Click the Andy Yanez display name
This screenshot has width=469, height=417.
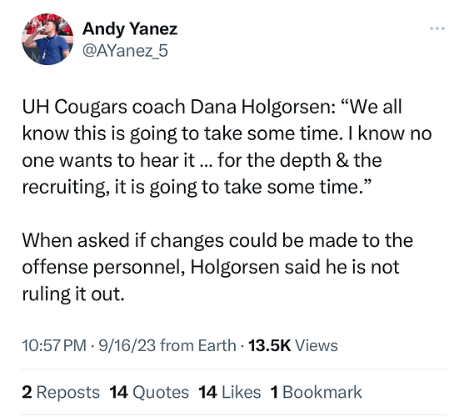[x=130, y=29]
